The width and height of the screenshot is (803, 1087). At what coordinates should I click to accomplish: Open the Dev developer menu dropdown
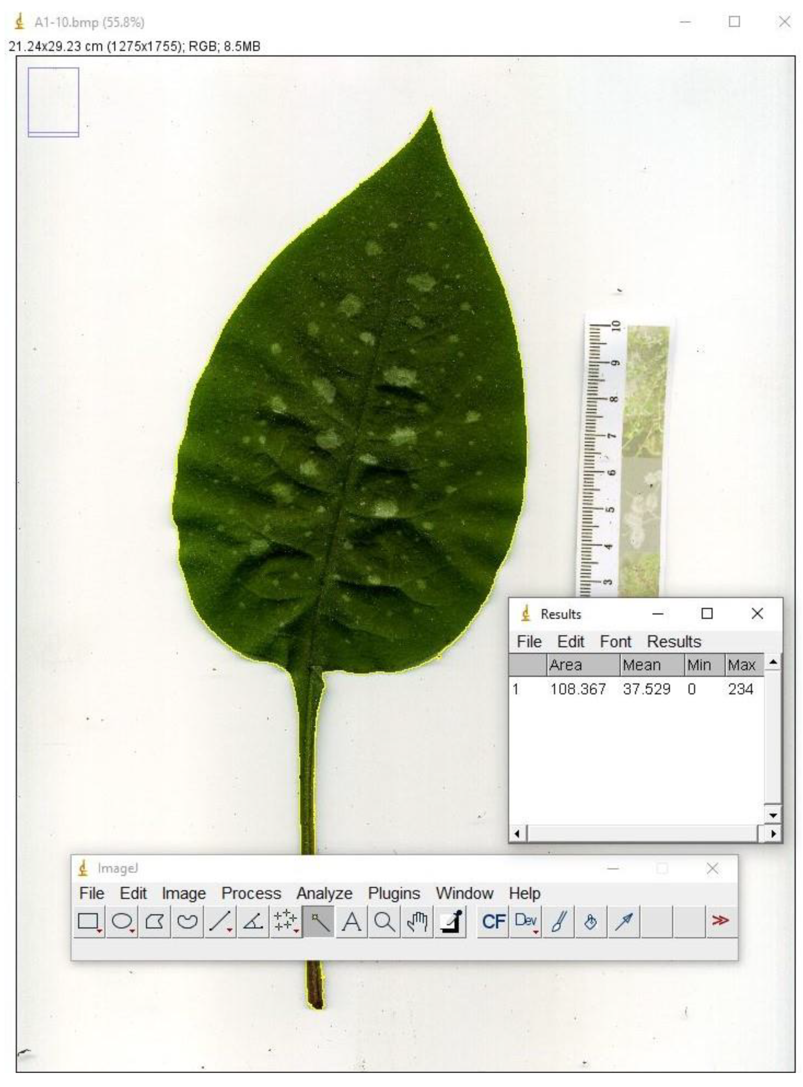pos(526,921)
